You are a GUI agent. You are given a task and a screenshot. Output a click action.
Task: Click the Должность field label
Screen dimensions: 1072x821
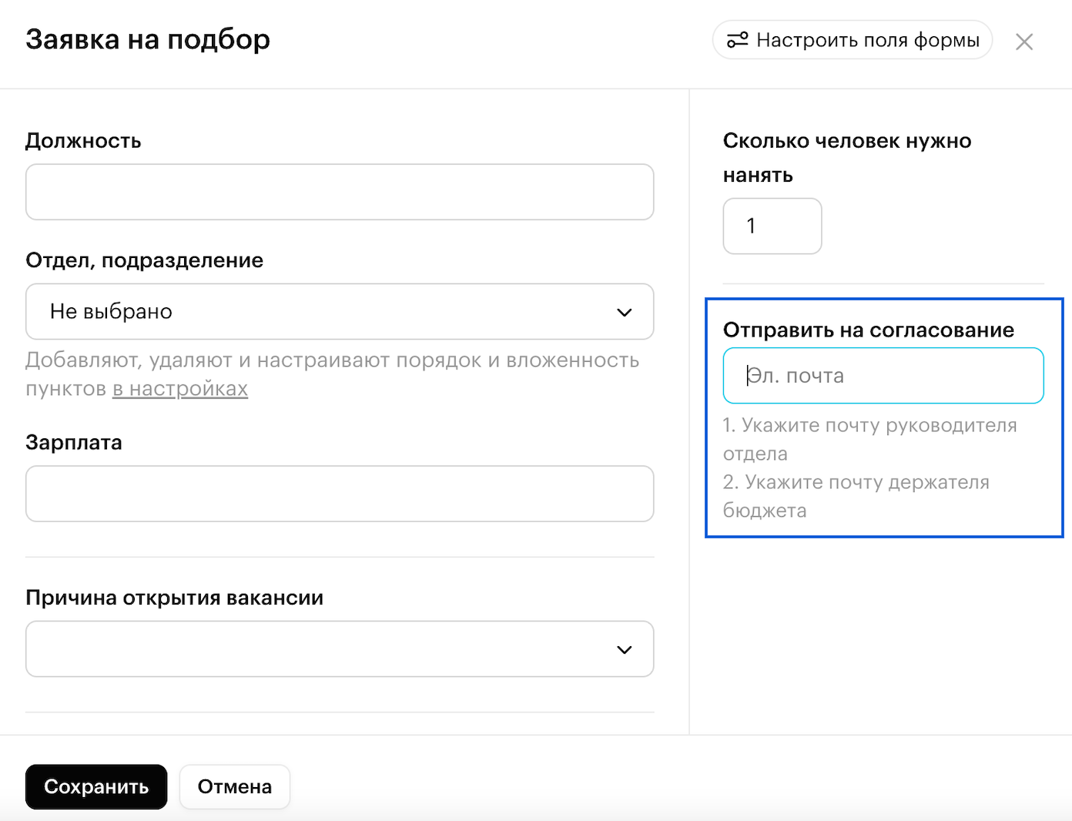(83, 141)
